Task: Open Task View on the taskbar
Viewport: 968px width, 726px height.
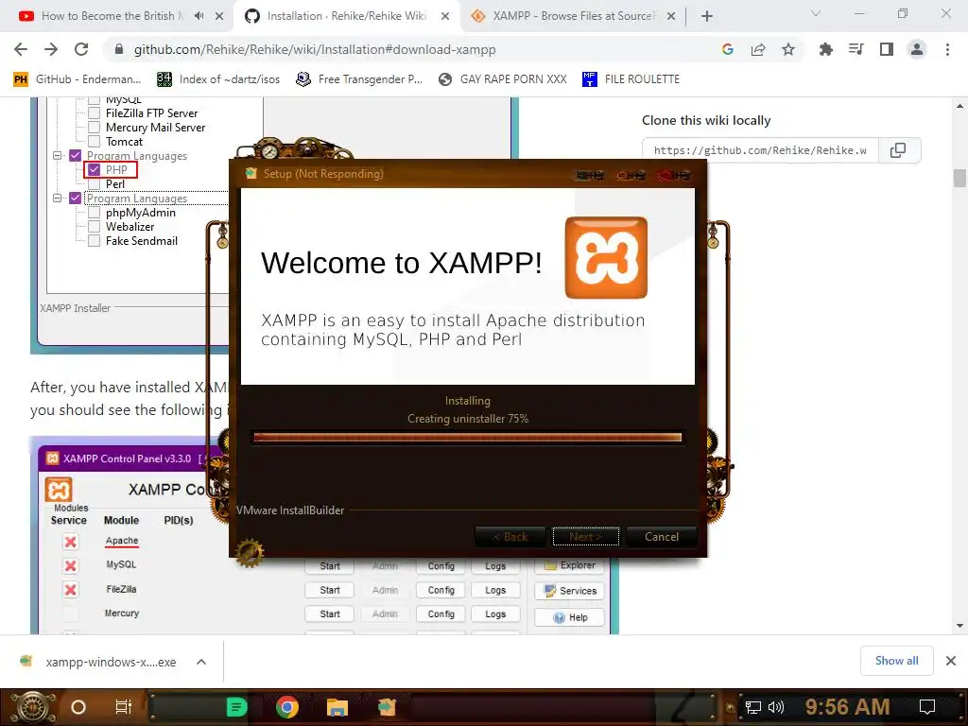Action: pos(124,707)
